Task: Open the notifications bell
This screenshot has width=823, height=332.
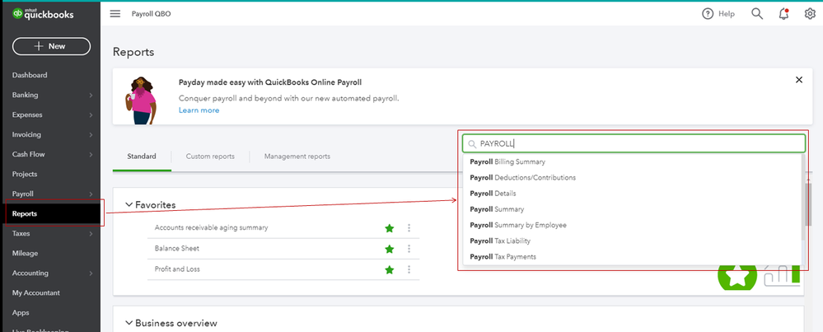Action: click(783, 14)
